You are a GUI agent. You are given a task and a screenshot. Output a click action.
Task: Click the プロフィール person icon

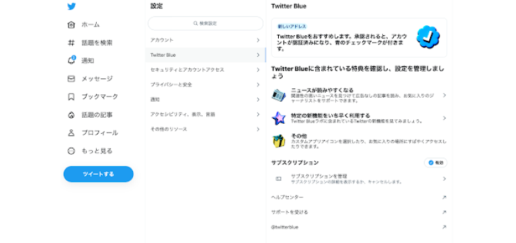(71, 133)
